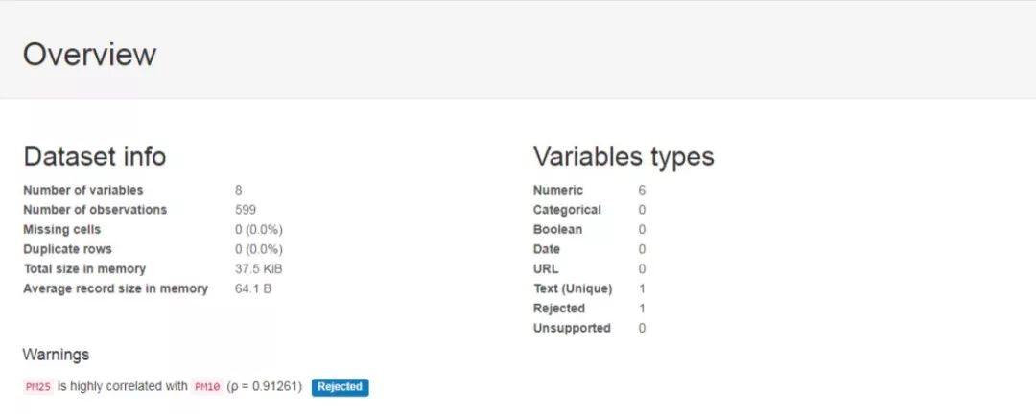Click the Boolean variable type label
Viewport: 1036px width, 414px height.
tap(557, 230)
